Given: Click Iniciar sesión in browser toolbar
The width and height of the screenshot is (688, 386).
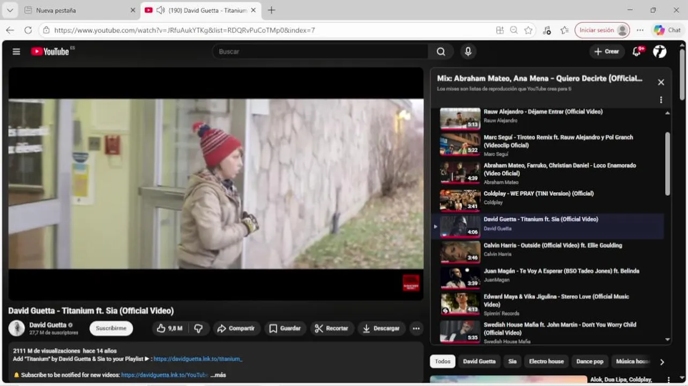Looking at the screenshot, I should coord(602,30).
